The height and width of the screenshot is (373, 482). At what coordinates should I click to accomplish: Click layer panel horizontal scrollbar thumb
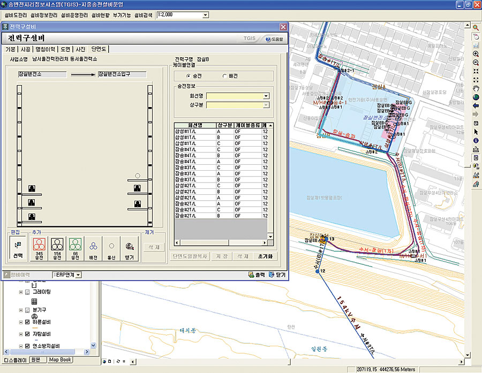click(x=42, y=352)
